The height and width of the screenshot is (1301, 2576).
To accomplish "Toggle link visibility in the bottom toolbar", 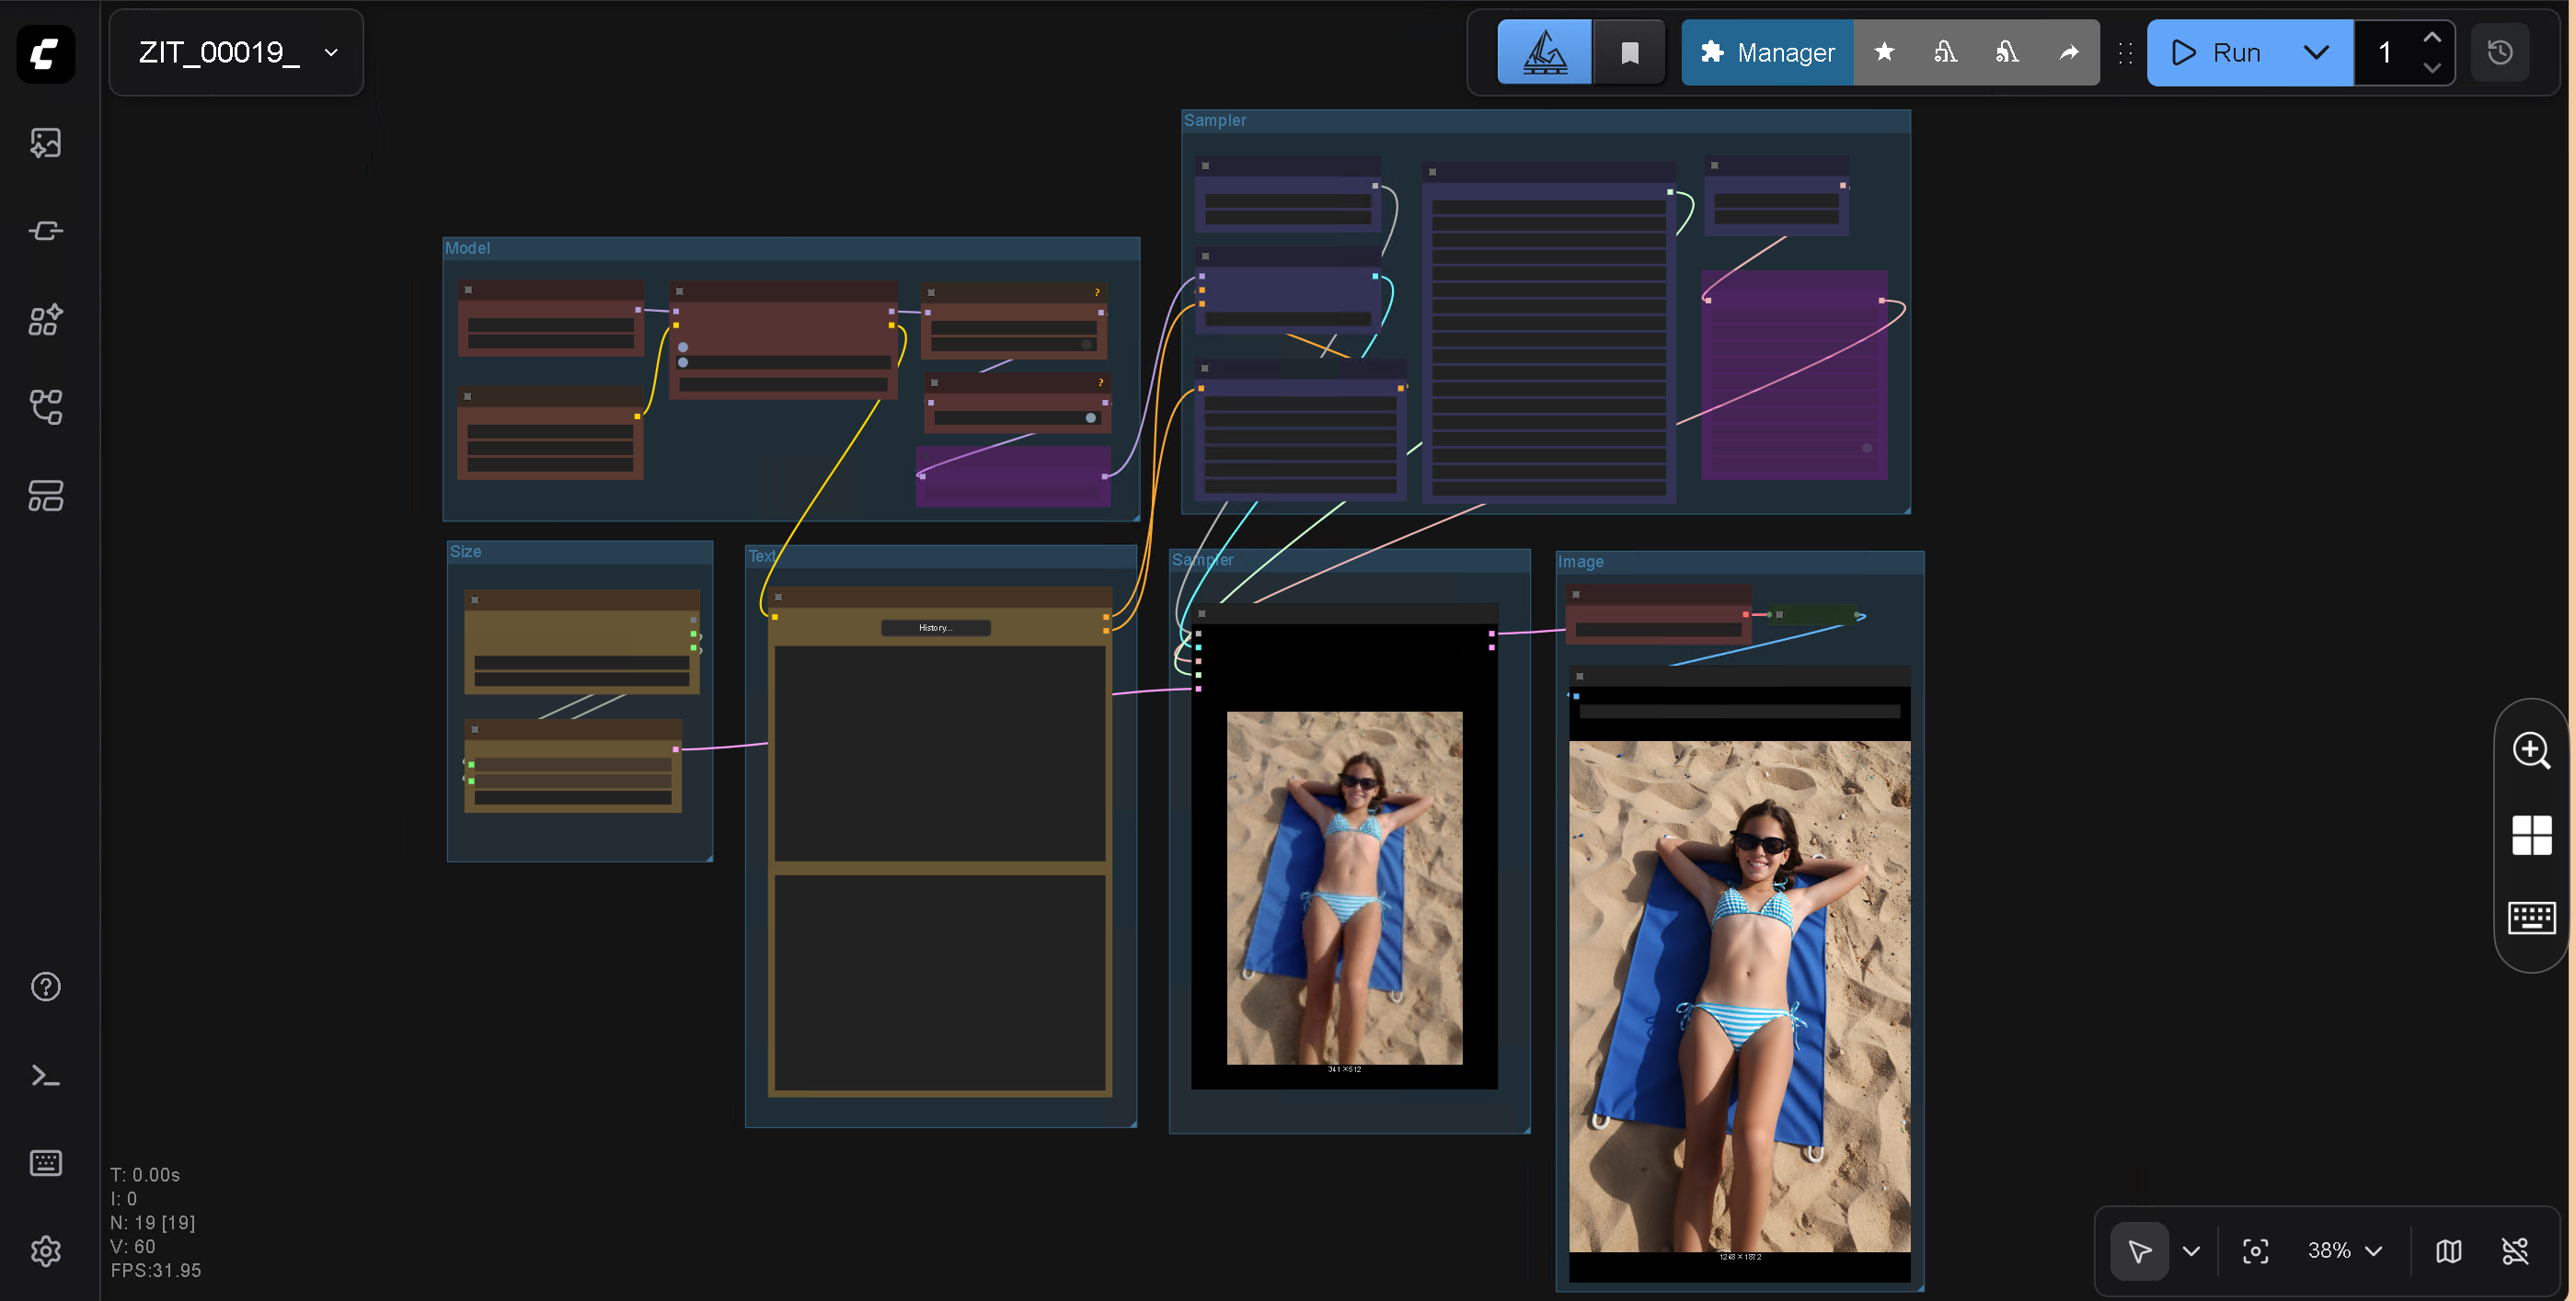I will [x=2518, y=1251].
